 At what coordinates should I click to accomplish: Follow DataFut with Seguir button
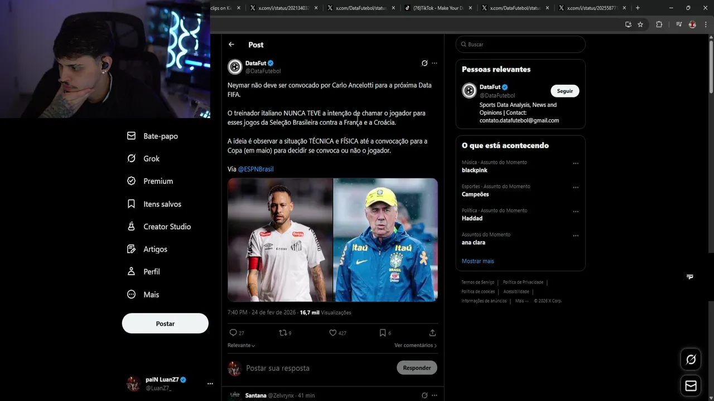(x=565, y=91)
